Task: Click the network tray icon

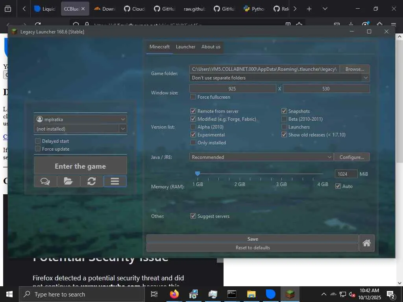Action: [343, 295]
